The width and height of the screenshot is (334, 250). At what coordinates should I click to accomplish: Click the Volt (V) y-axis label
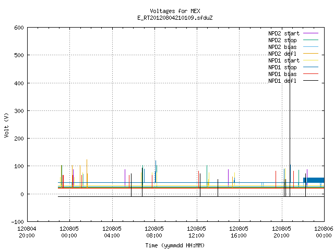pos(6,125)
